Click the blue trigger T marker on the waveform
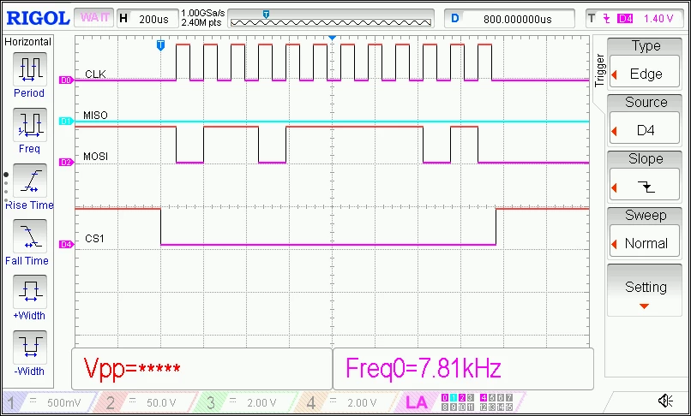 tap(161, 45)
